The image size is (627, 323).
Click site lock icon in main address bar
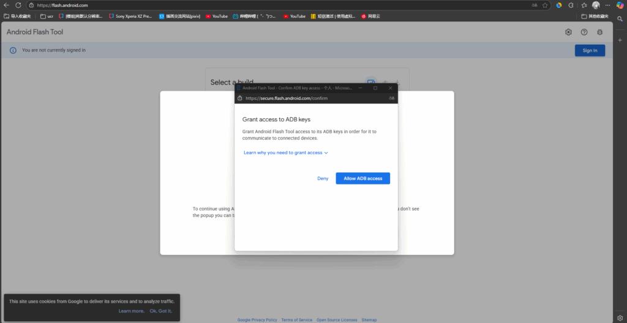click(32, 6)
